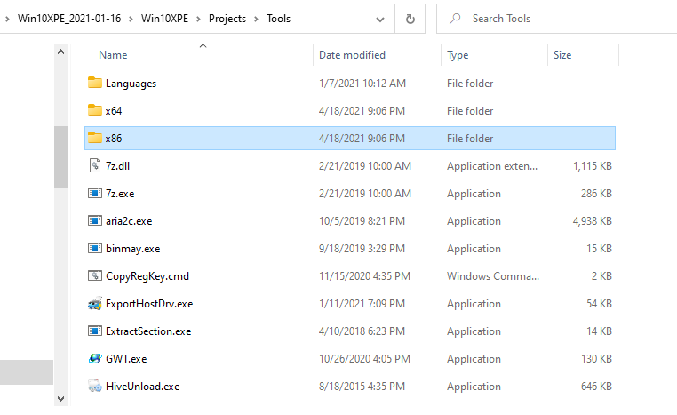Click the x64 folder icon
The image size is (677, 415).
pos(94,110)
